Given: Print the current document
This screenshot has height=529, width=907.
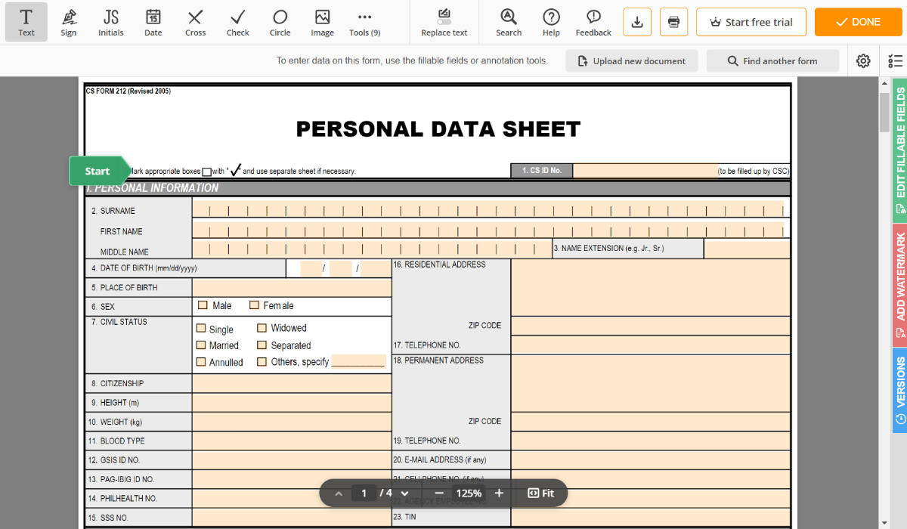Looking at the screenshot, I should coord(673,22).
